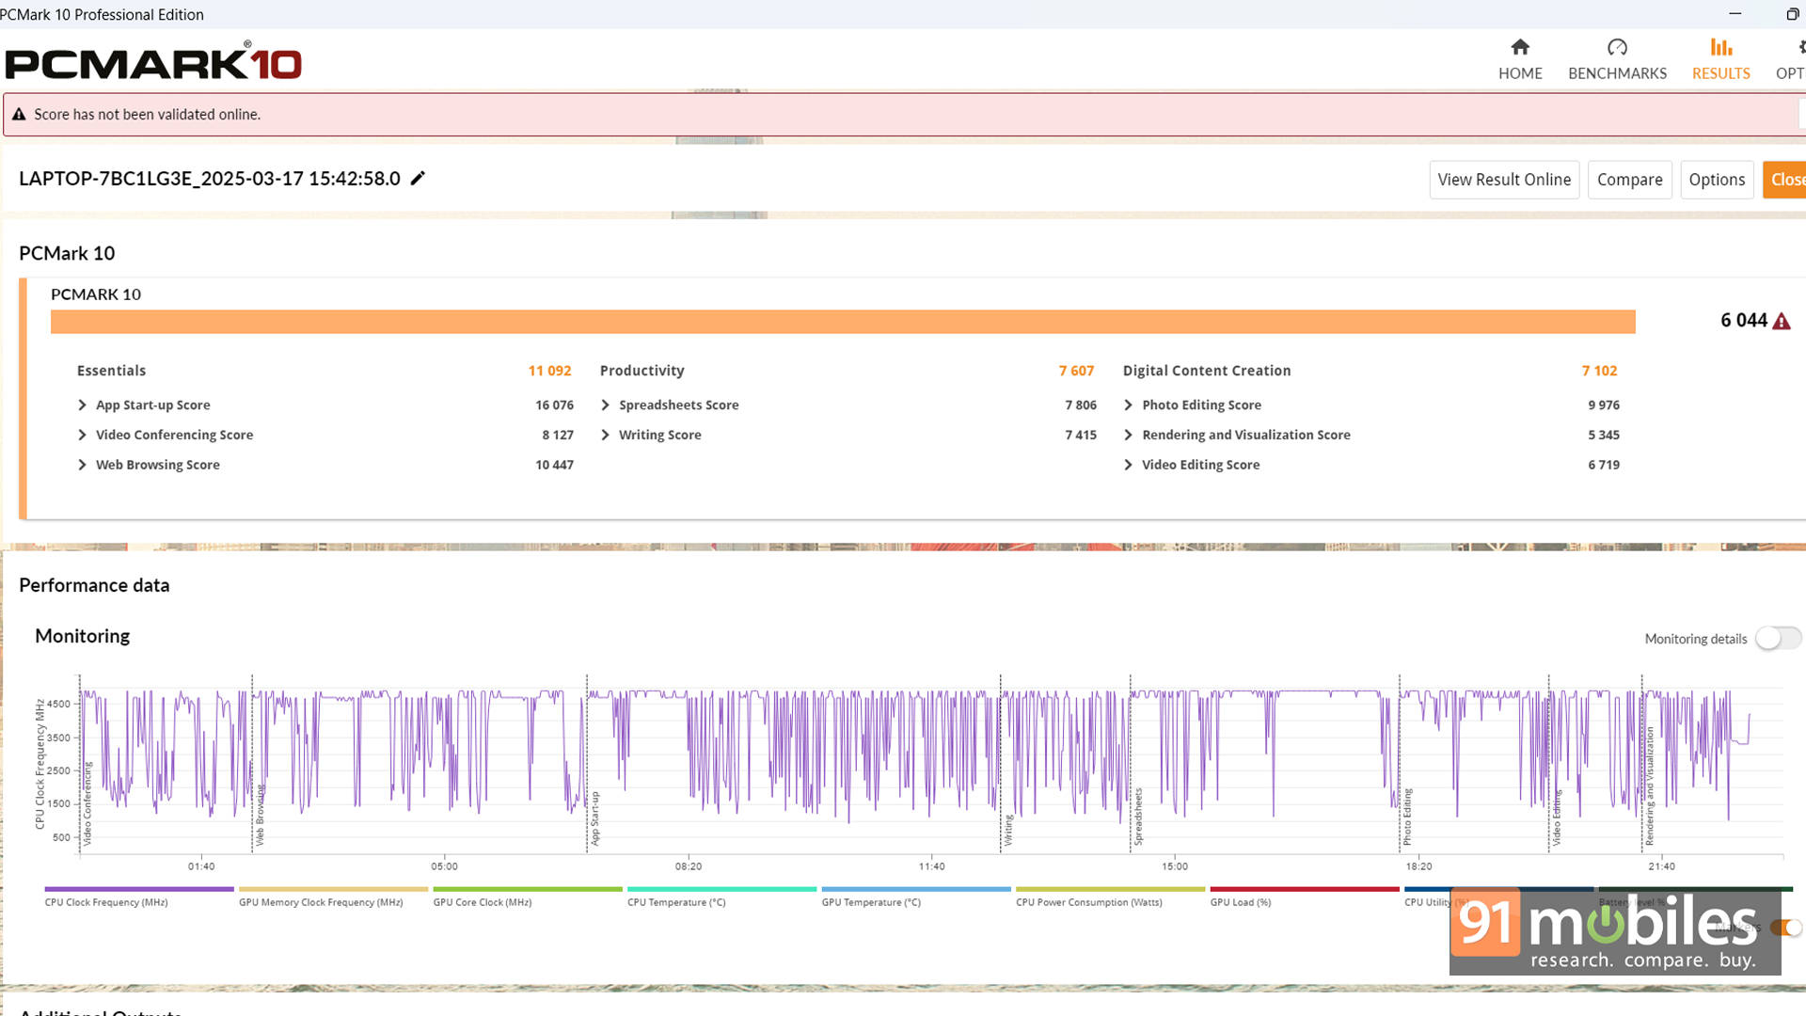Screen dimensions: 1806x1016
Task: Click the Photo Editing marker in chart
Action: click(x=1407, y=817)
